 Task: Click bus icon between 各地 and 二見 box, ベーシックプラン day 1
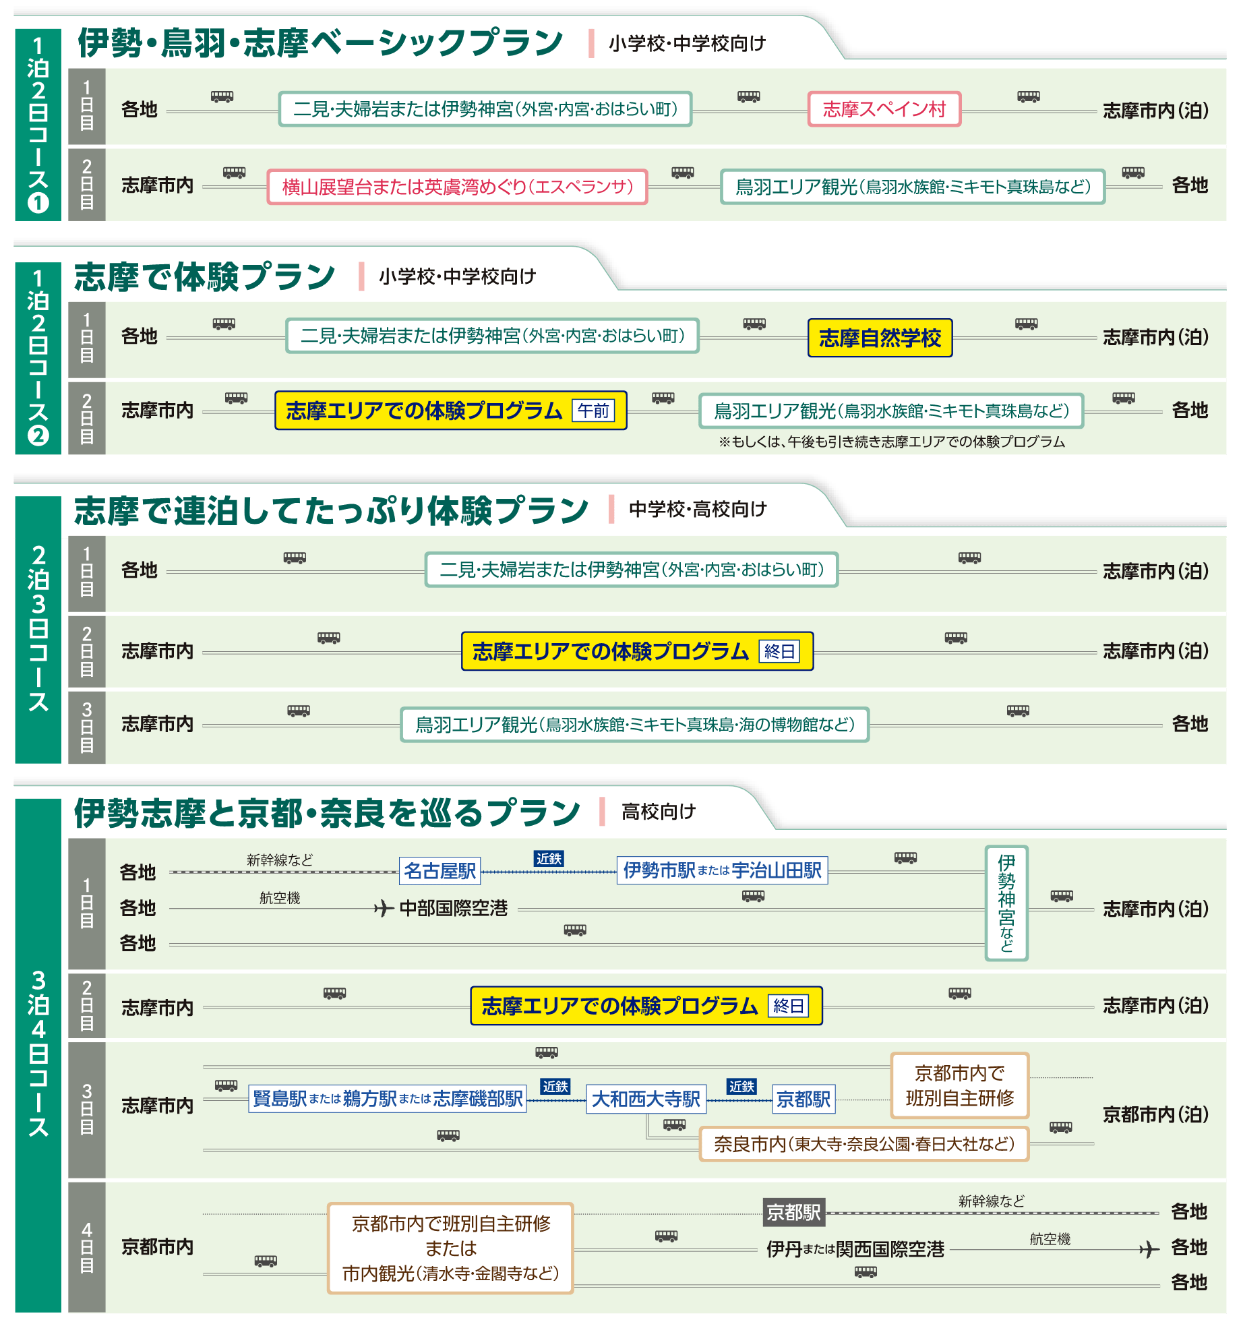222,97
